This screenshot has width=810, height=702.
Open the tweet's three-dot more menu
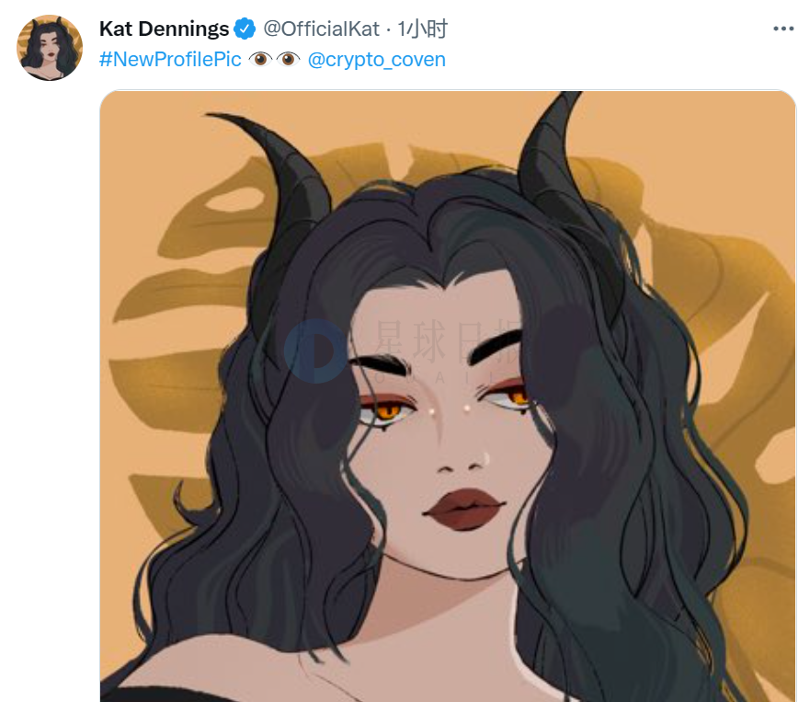tap(783, 29)
